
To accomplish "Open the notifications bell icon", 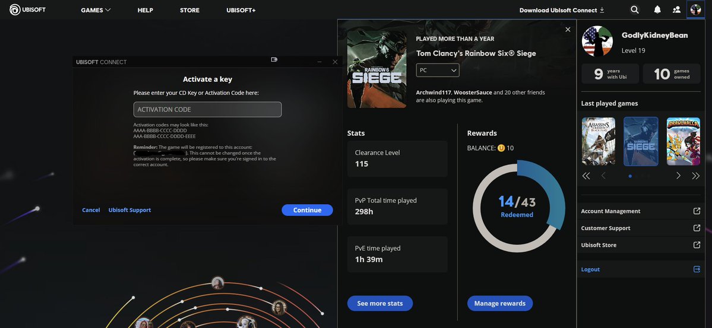I will (657, 10).
